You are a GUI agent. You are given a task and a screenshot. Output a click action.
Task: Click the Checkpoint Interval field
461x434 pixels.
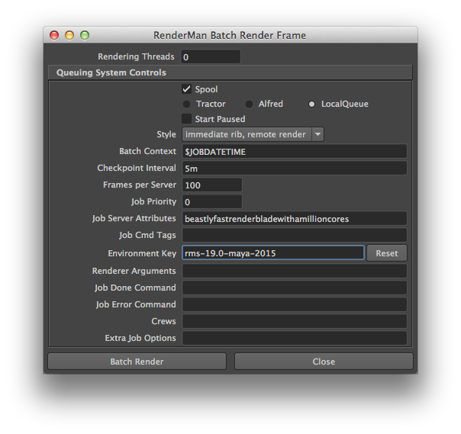295,169
